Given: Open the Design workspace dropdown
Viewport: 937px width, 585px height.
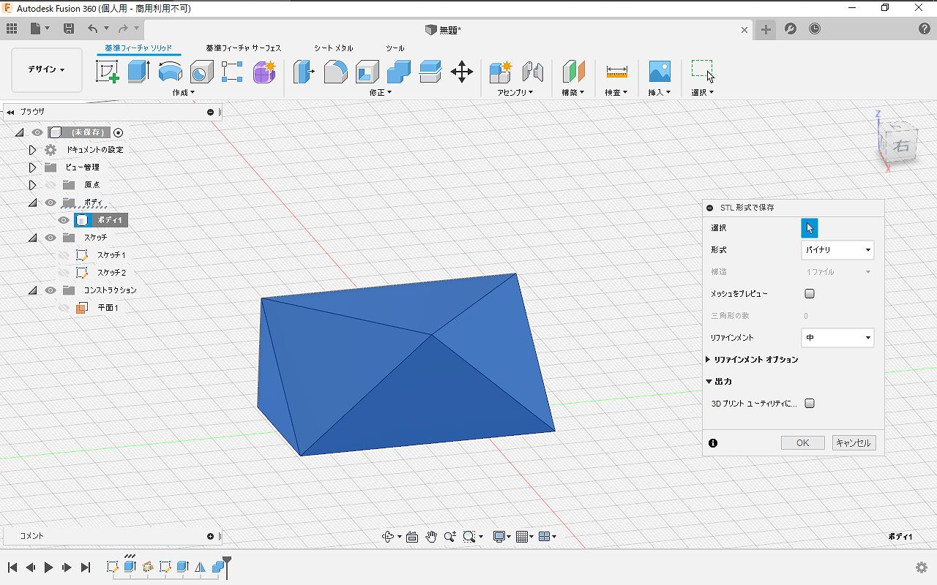Looking at the screenshot, I should [47, 70].
